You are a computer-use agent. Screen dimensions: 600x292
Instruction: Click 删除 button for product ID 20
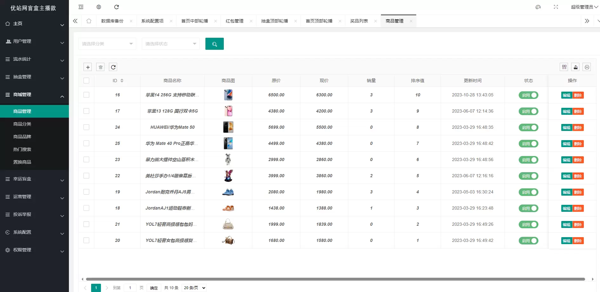pyautogui.click(x=578, y=241)
